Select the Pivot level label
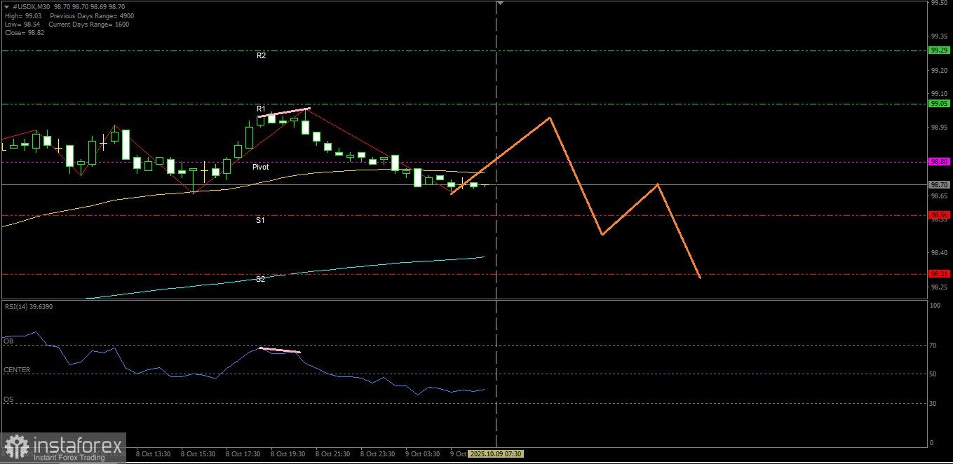Image resolution: width=953 pixels, height=464 pixels. [260, 168]
